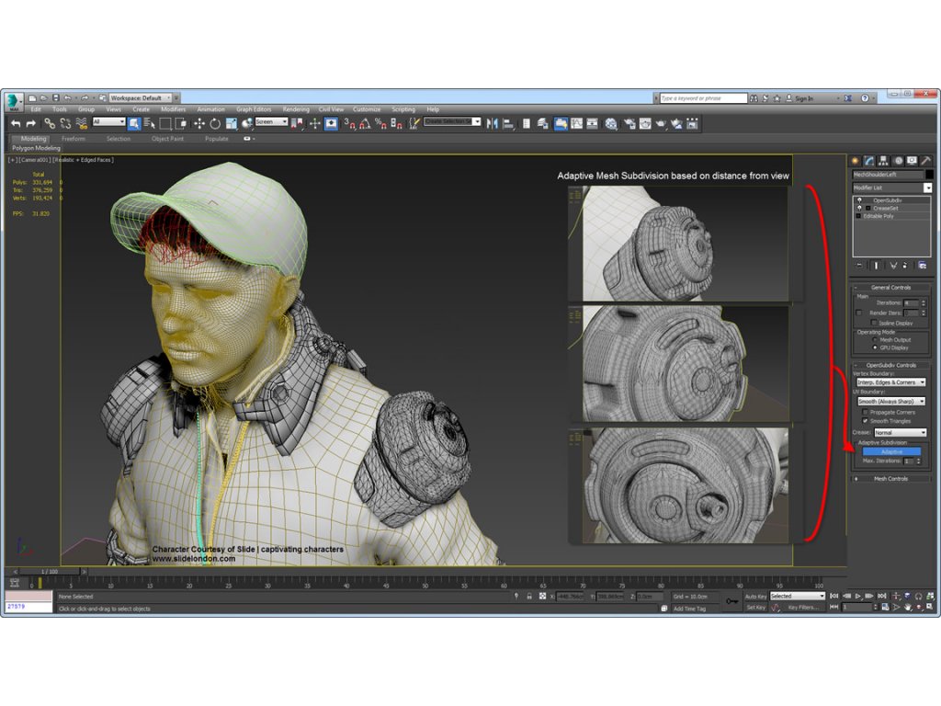
Task: Click the Mirror tool icon
Action: (492, 123)
